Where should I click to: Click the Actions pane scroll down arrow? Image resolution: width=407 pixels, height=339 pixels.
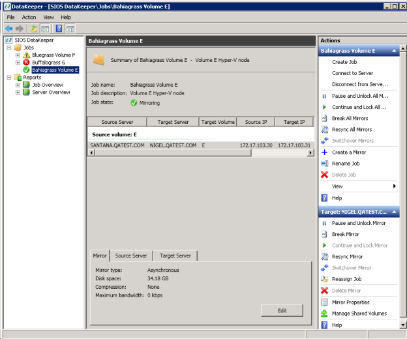pyautogui.click(x=402, y=325)
